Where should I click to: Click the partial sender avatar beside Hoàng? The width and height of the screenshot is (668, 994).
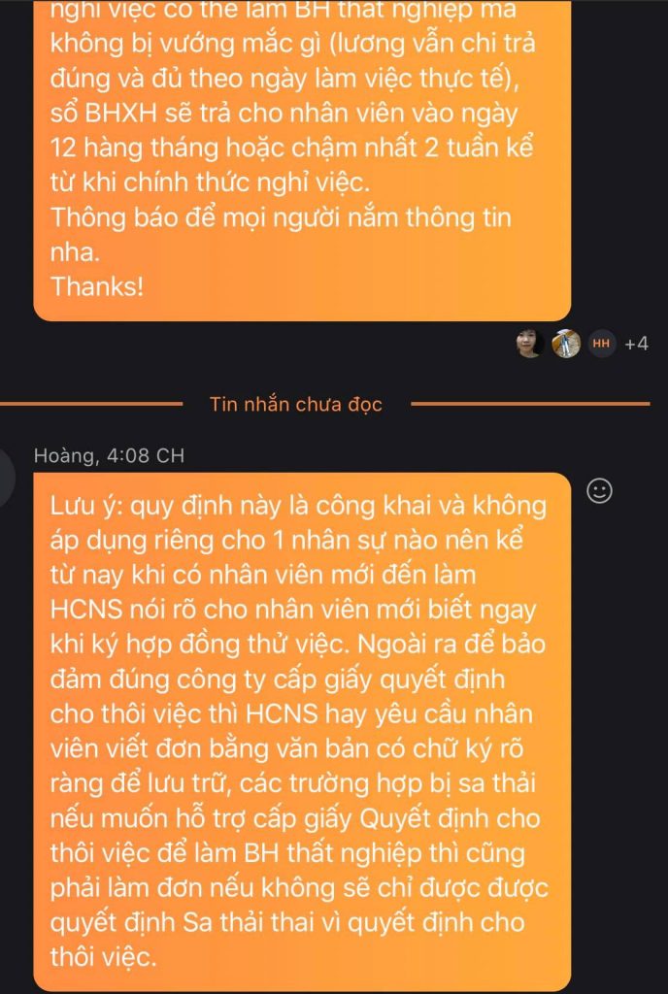point(7,478)
